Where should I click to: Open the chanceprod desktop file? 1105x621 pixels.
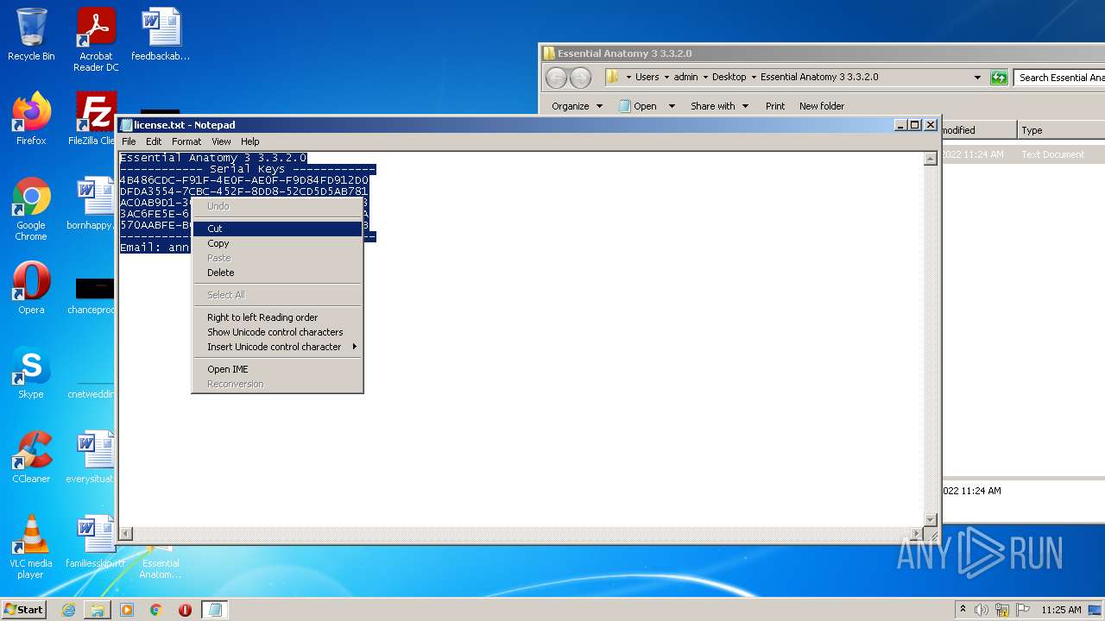pos(91,293)
